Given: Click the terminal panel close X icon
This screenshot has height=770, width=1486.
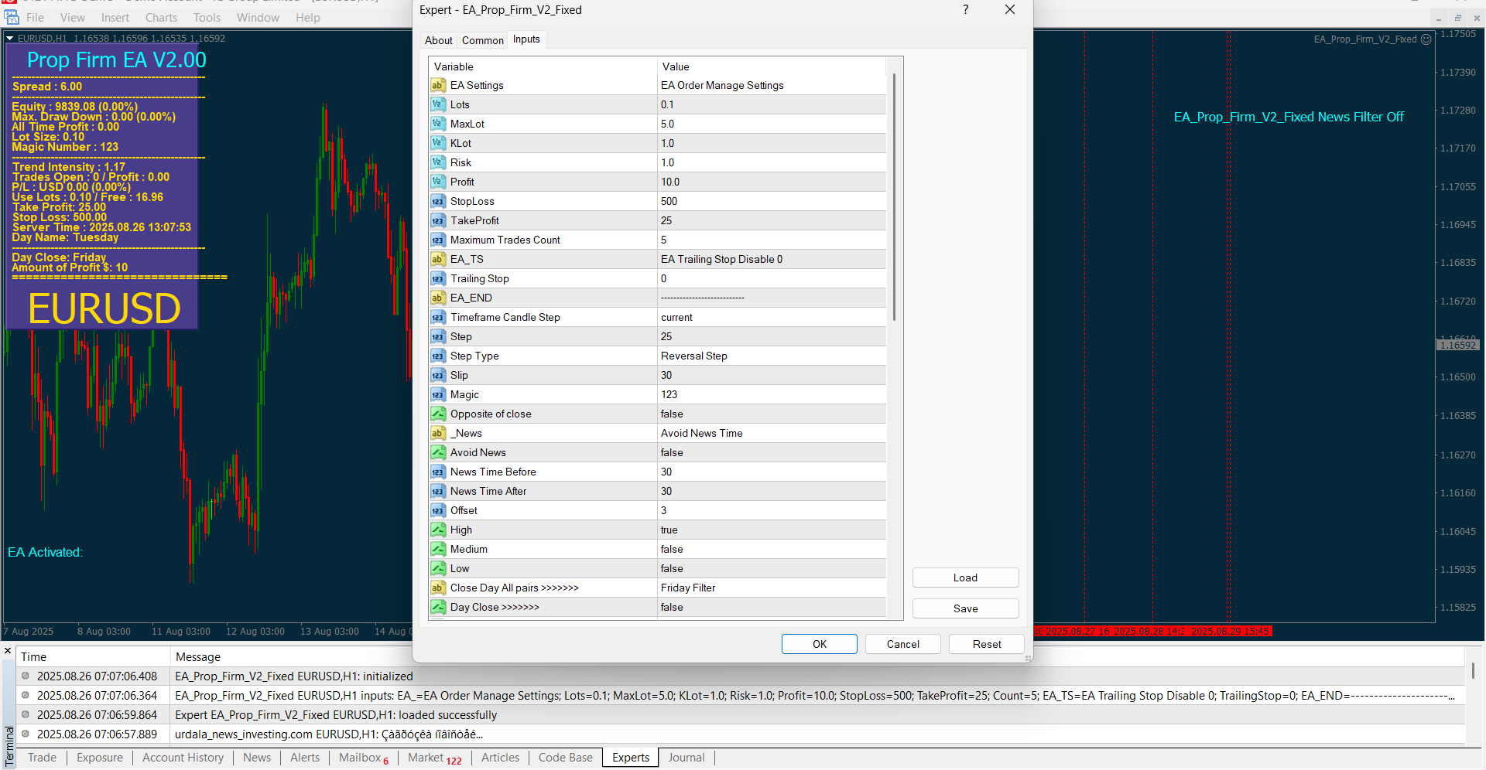Looking at the screenshot, I should (x=8, y=651).
